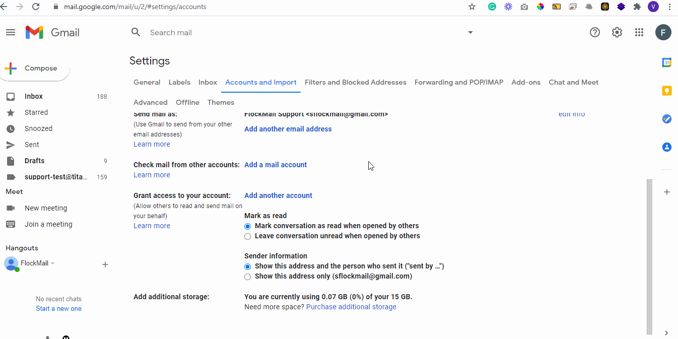This screenshot has height=339, width=678.
Task: Click the Compose button
Action: (34, 67)
